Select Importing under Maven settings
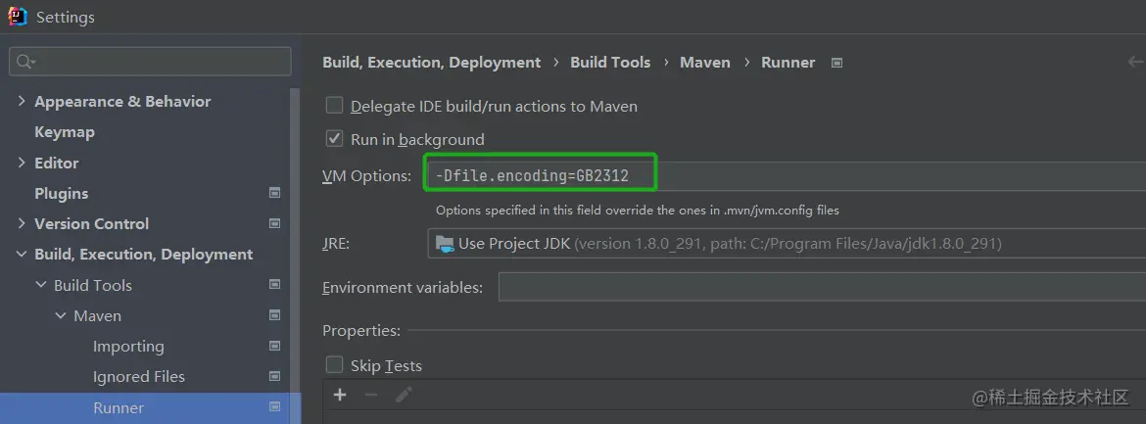This screenshot has width=1146, height=424. pyautogui.click(x=128, y=347)
